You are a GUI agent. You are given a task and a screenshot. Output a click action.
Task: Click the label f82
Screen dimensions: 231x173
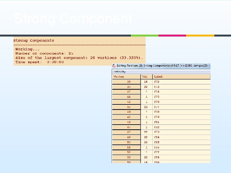coord(157,127)
